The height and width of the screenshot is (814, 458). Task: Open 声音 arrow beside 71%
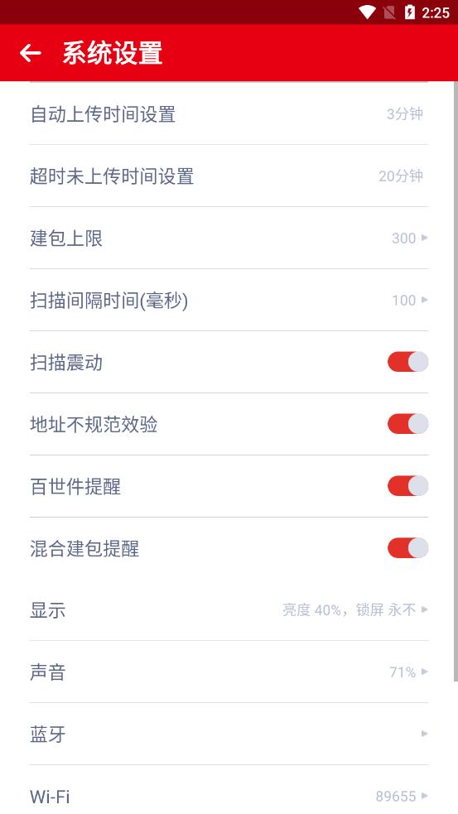coord(425,672)
